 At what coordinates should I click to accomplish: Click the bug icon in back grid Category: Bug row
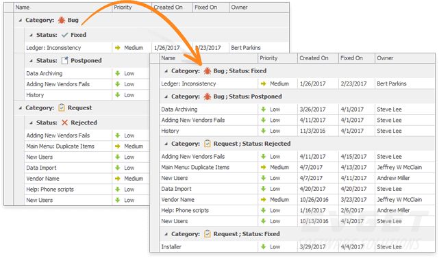(62, 20)
